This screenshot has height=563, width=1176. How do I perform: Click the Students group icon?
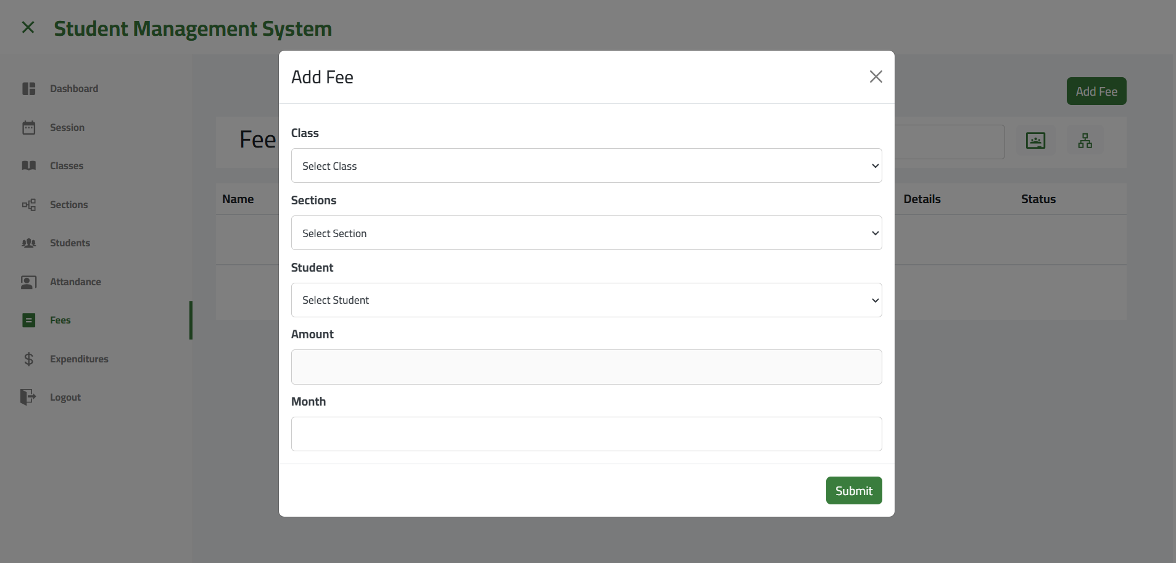29,243
